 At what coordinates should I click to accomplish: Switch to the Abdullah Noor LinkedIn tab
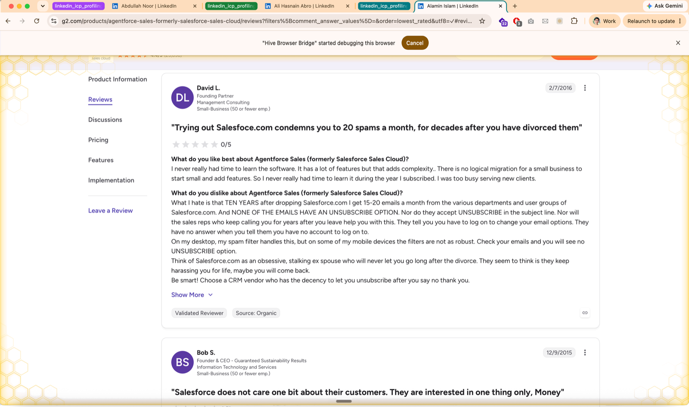coord(154,6)
